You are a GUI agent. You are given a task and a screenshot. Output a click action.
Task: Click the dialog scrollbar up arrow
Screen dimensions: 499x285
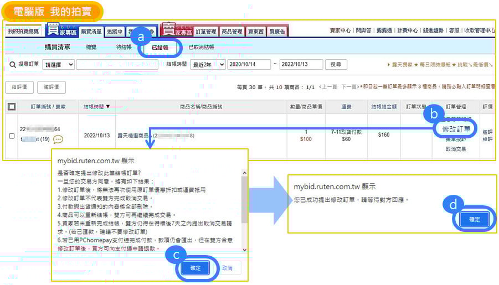point(244,173)
